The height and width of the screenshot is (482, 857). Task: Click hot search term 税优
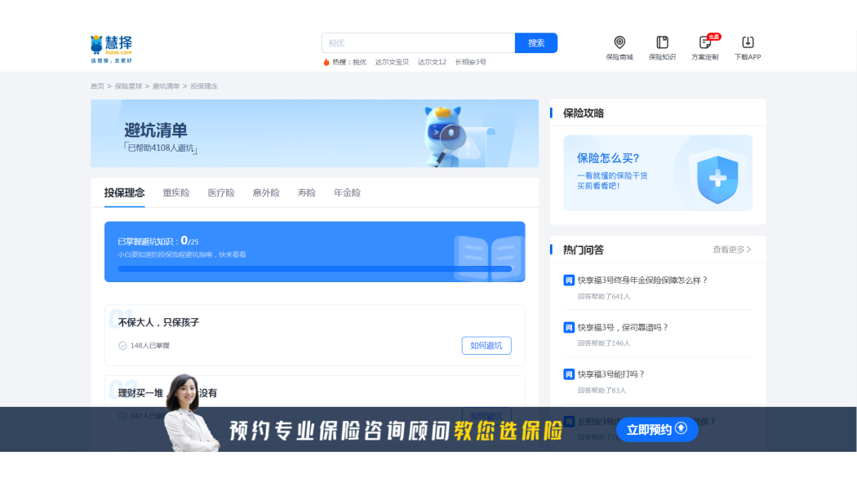[360, 62]
